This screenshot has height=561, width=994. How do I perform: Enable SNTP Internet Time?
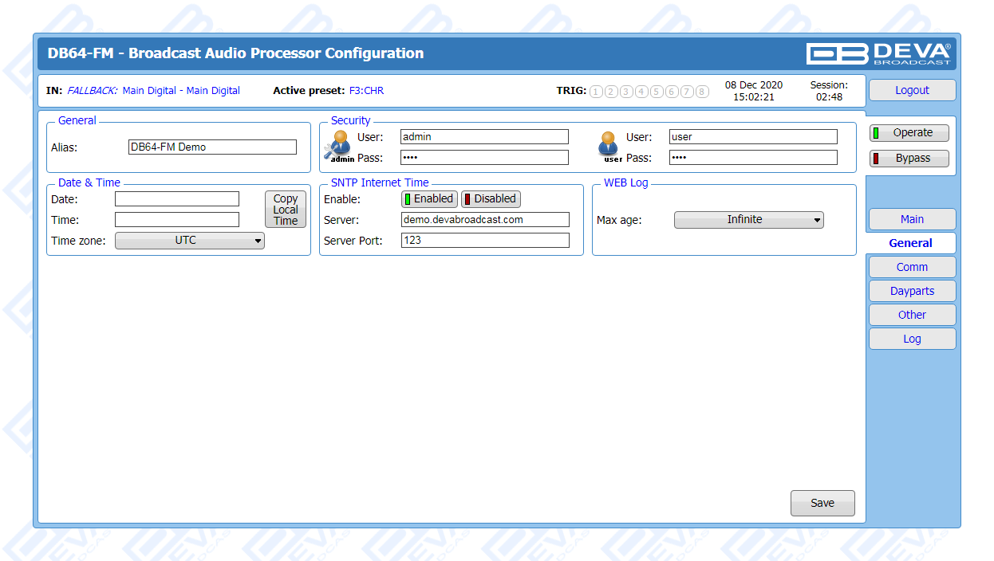(x=429, y=199)
